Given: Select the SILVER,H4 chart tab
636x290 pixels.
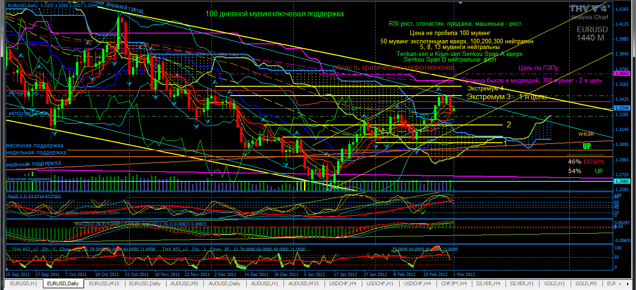Looking at the screenshot, I should tap(489, 283).
